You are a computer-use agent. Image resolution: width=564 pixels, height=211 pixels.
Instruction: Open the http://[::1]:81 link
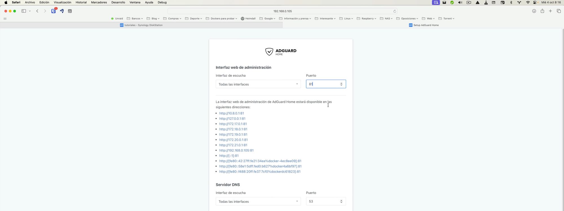229,156
